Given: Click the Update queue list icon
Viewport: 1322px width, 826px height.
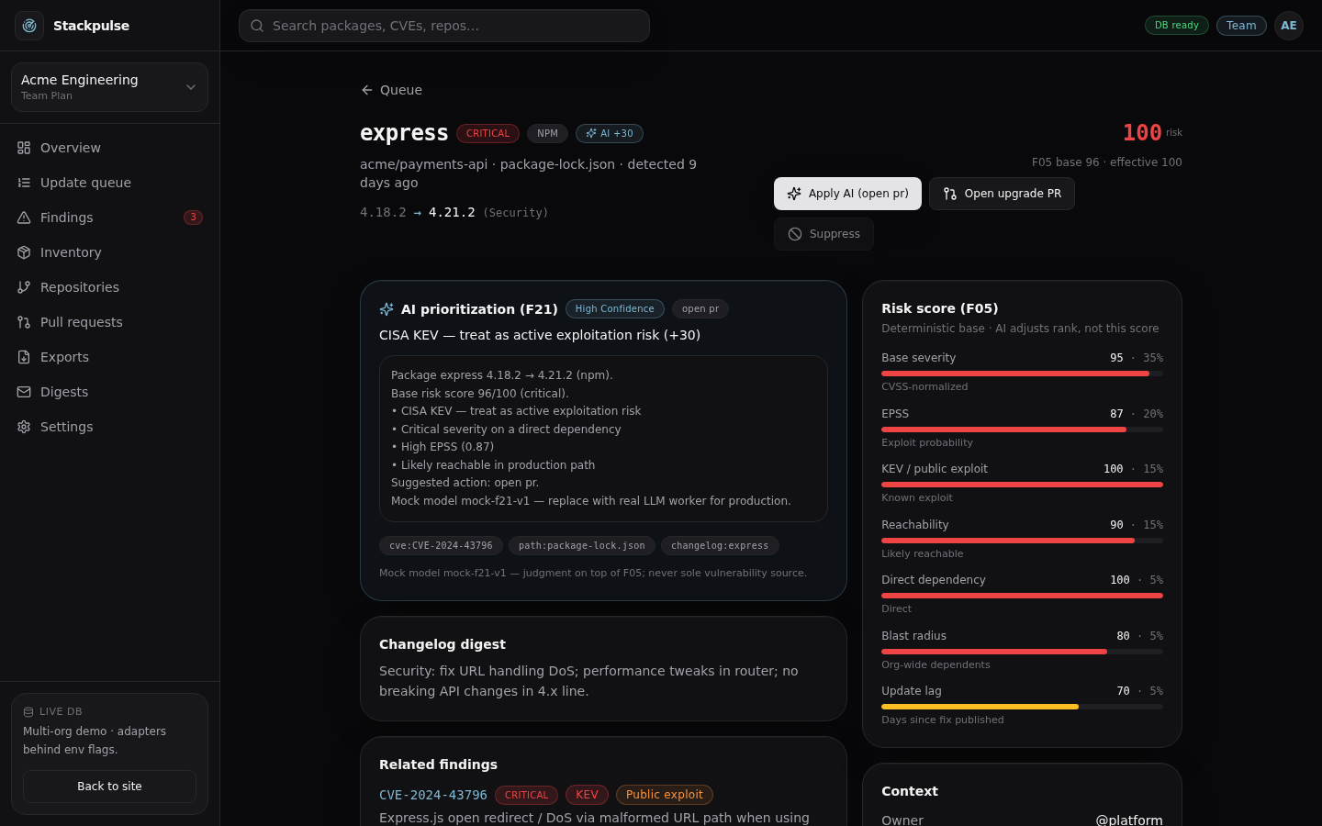Looking at the screenshot, I should click(24, 183).
